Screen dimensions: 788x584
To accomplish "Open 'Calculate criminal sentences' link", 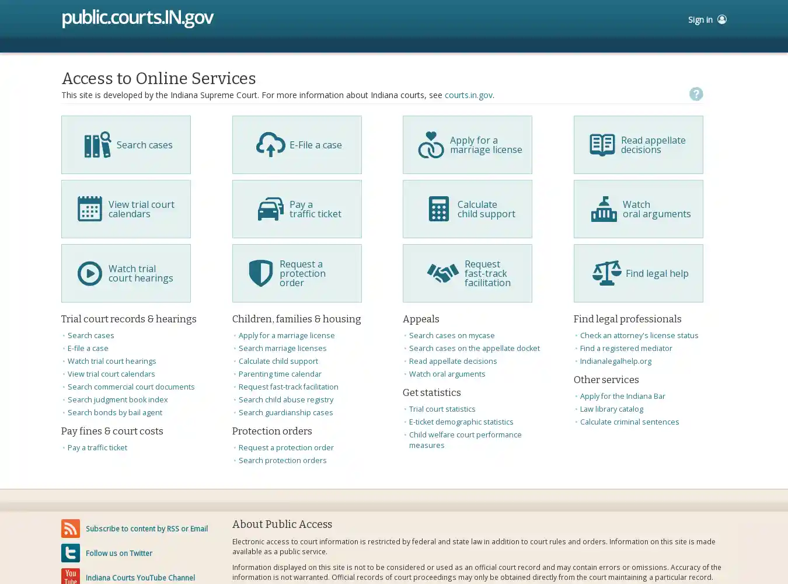I will click(x=629, y=422).
